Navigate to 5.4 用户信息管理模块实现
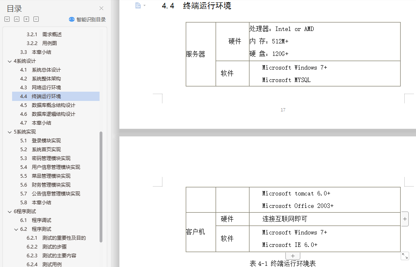 tap(50, 167)
